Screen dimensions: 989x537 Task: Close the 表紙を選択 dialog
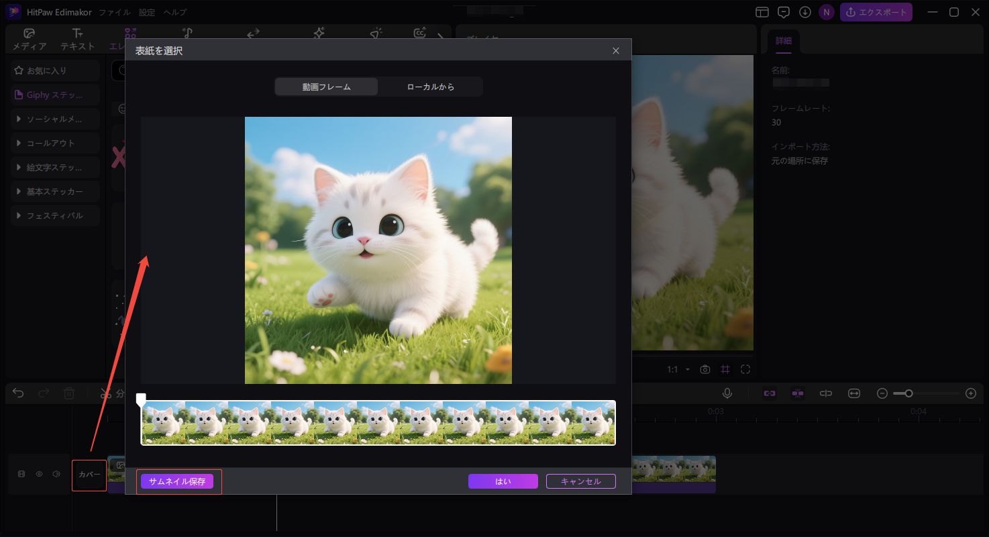tap(616, 51)
